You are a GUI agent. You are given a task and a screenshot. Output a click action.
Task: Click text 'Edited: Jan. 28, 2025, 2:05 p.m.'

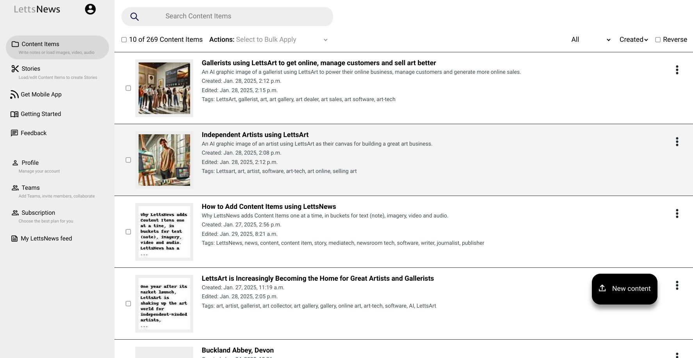(x=239, y=296)
